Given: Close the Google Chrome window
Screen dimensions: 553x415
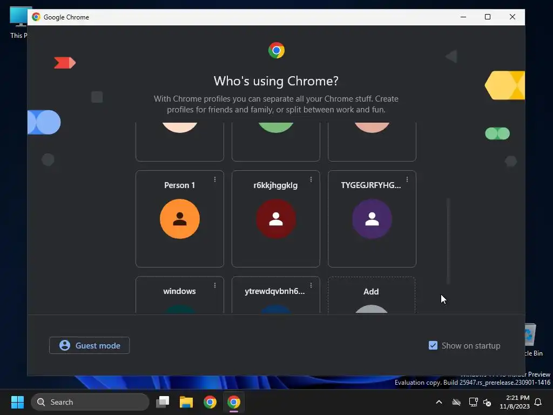Looking at the screenshot, I should point(512,17).
